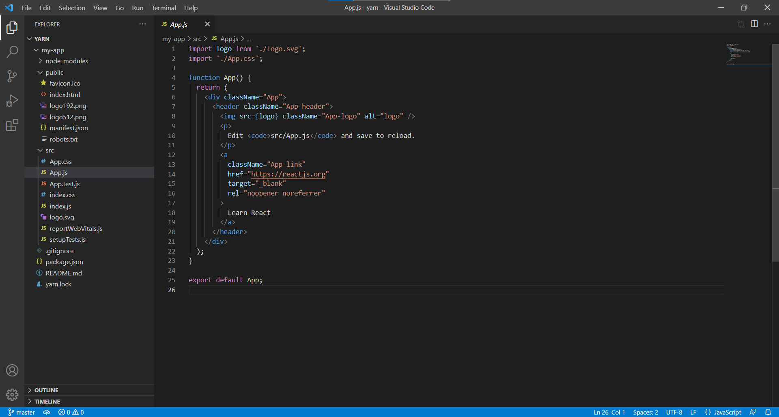Viewport: 779px width, 417px height.
Task: Change language mode from JavaScript
Action: (x=727, y=412)
